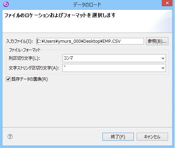Open the combo box showing the double-quote character
175x148 pixels.
tap(114, 68)
